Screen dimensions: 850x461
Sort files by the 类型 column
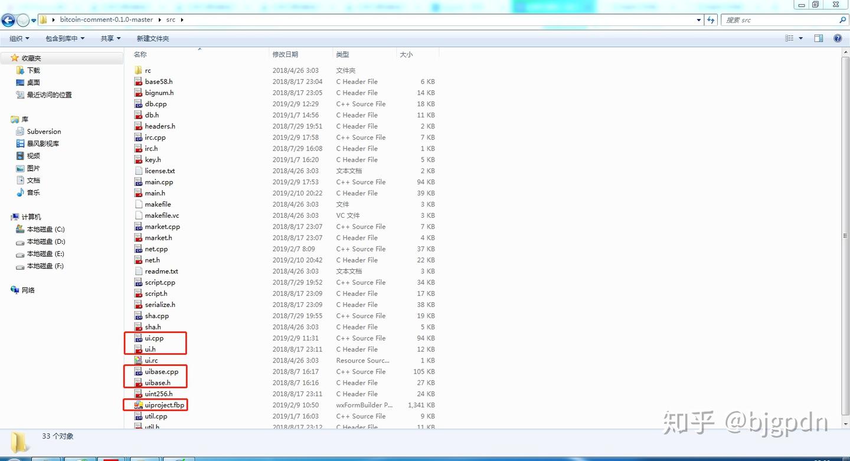pos(364,54)
